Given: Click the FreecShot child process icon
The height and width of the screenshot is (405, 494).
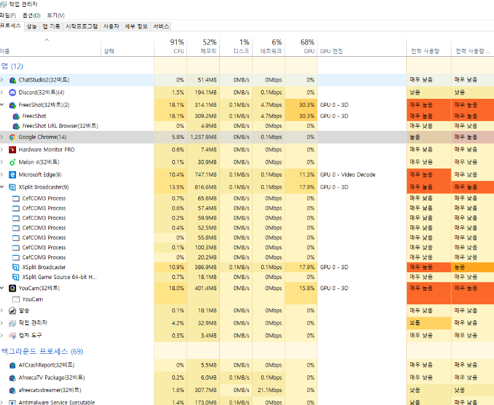Looking at the screenshot, I should pos(16,116).
